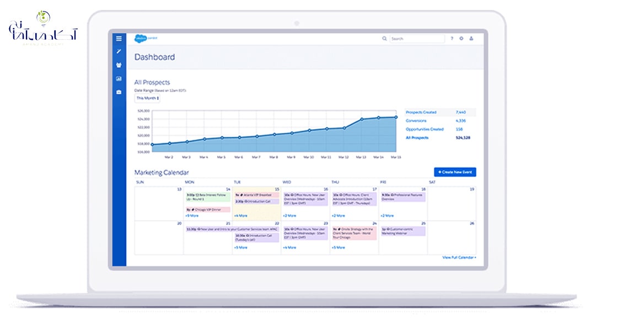Expand the This Month date range dropdown
623x334 pixels.
[147, 98]
